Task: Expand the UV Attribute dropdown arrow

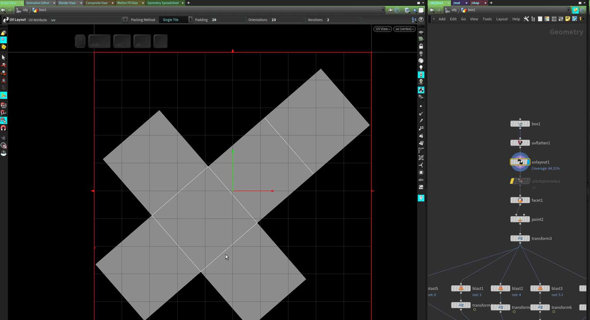Action: [125, 20]
